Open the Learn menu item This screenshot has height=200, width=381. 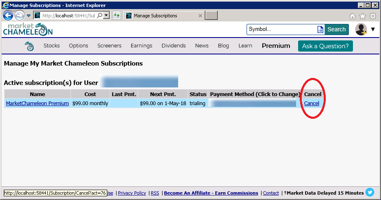tap(245, 46)
